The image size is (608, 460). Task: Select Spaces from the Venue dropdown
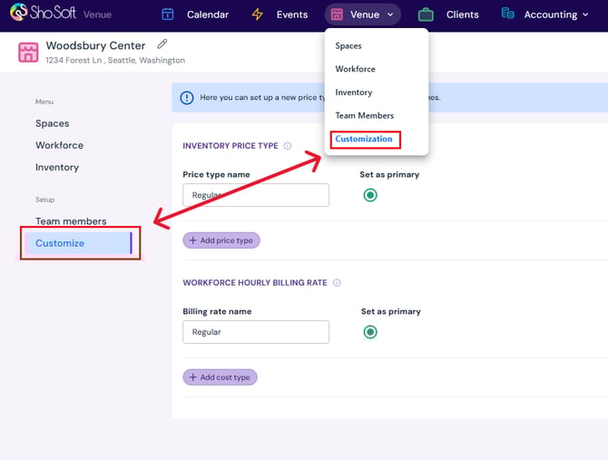[348, 45]
